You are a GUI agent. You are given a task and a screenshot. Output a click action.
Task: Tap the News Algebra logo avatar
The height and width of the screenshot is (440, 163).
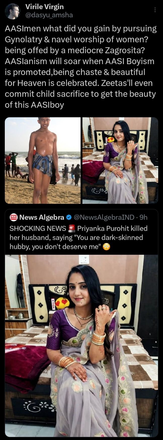[14, 217]
